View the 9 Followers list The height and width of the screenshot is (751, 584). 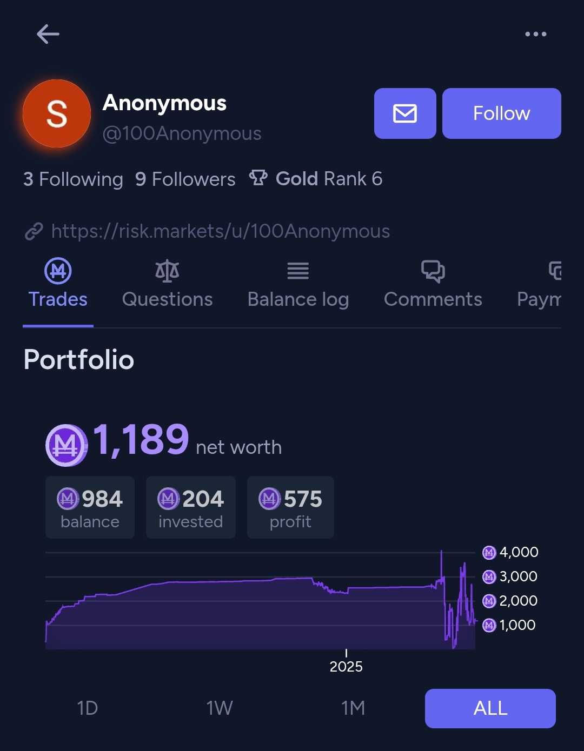[185, 179]
